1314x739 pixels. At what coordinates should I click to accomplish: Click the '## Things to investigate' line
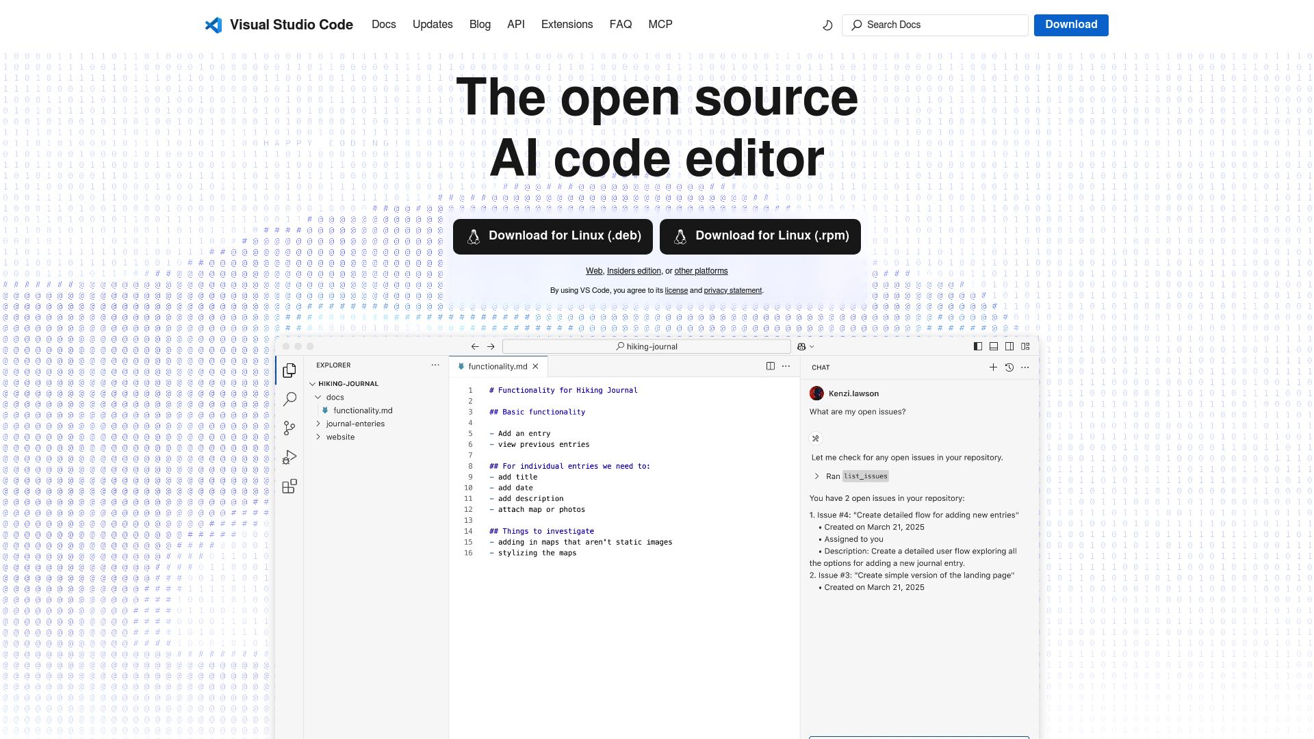point(541,532)
